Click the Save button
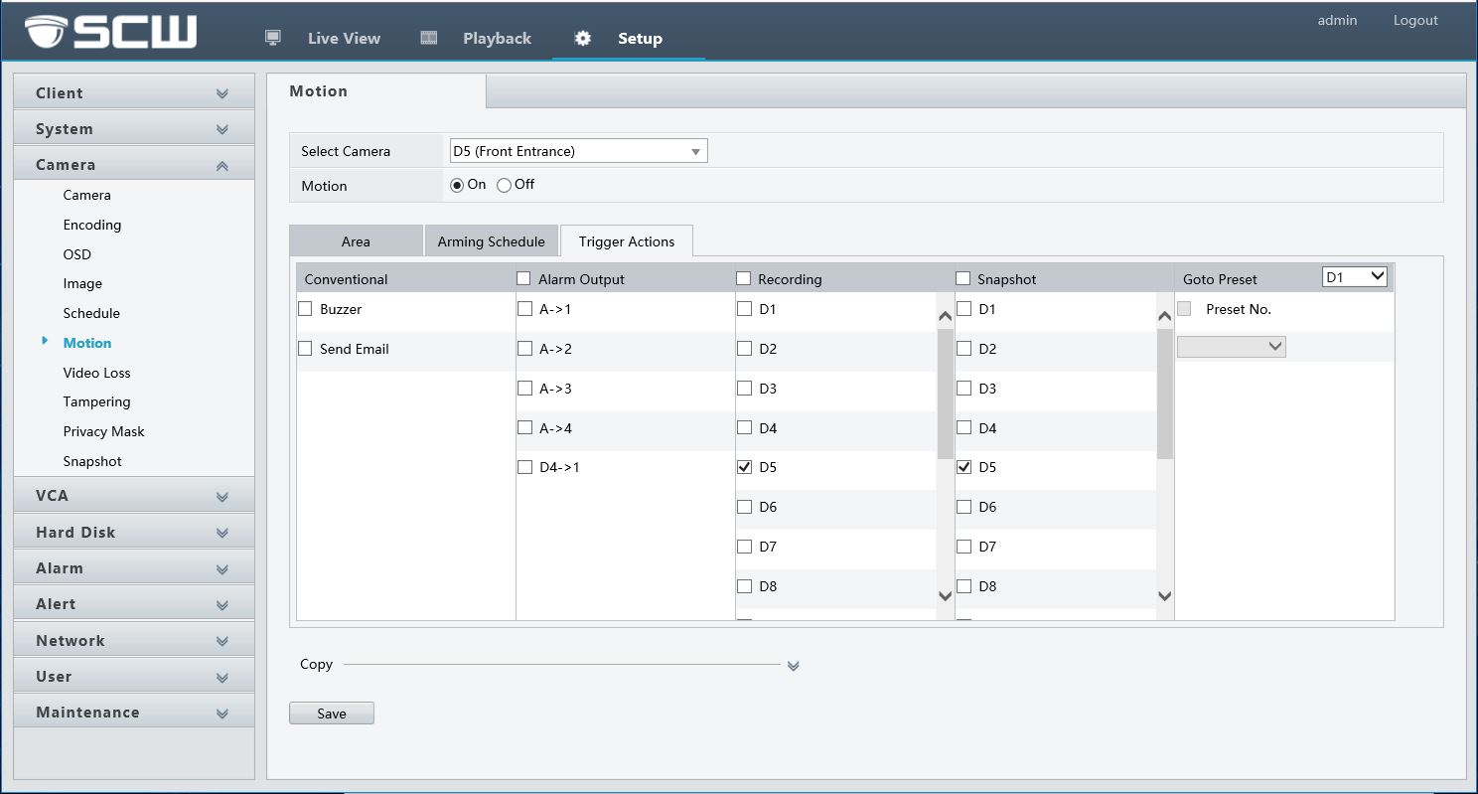This screenshot has width=1478, height=794. click(x=331, y=714)
